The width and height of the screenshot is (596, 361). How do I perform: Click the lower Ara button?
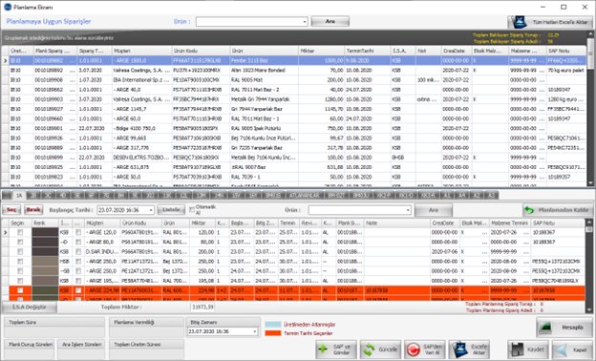coord(434,210)
